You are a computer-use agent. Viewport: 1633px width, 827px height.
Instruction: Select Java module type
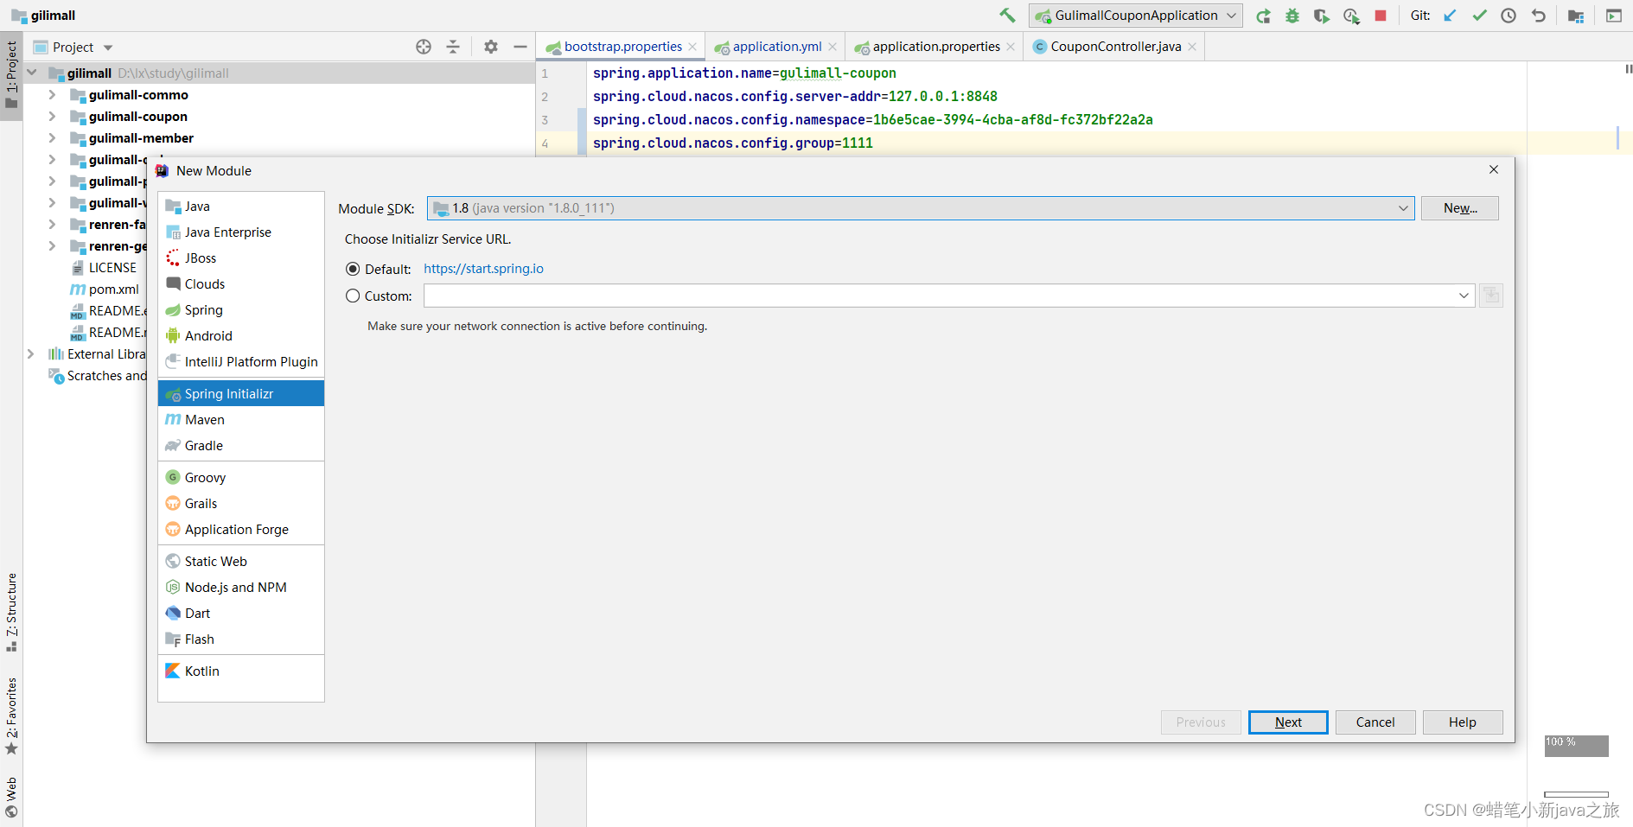pos(241,207)
